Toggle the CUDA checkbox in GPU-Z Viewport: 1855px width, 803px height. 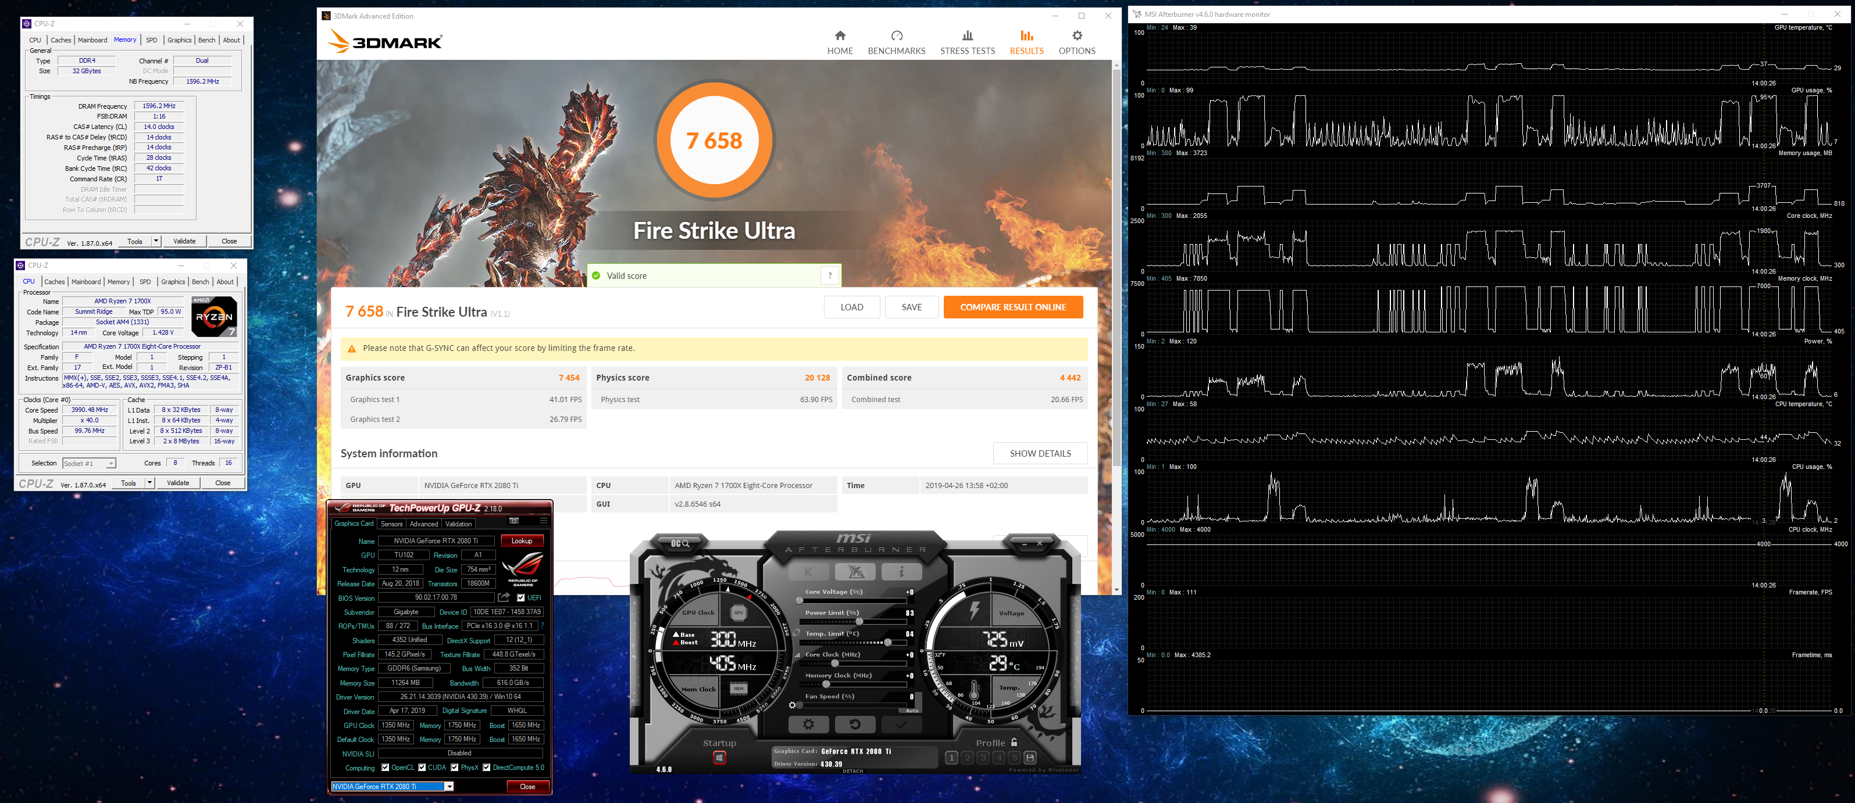(422, 768)
